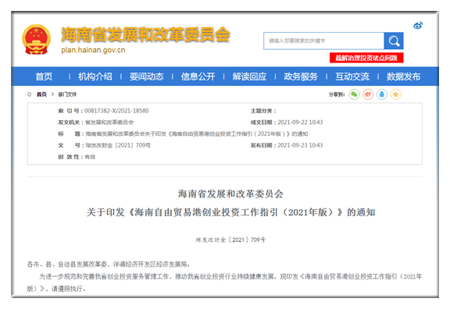Click the 主题分类 label
Screen dimensions: 450x309
click(x=263, y=111)
